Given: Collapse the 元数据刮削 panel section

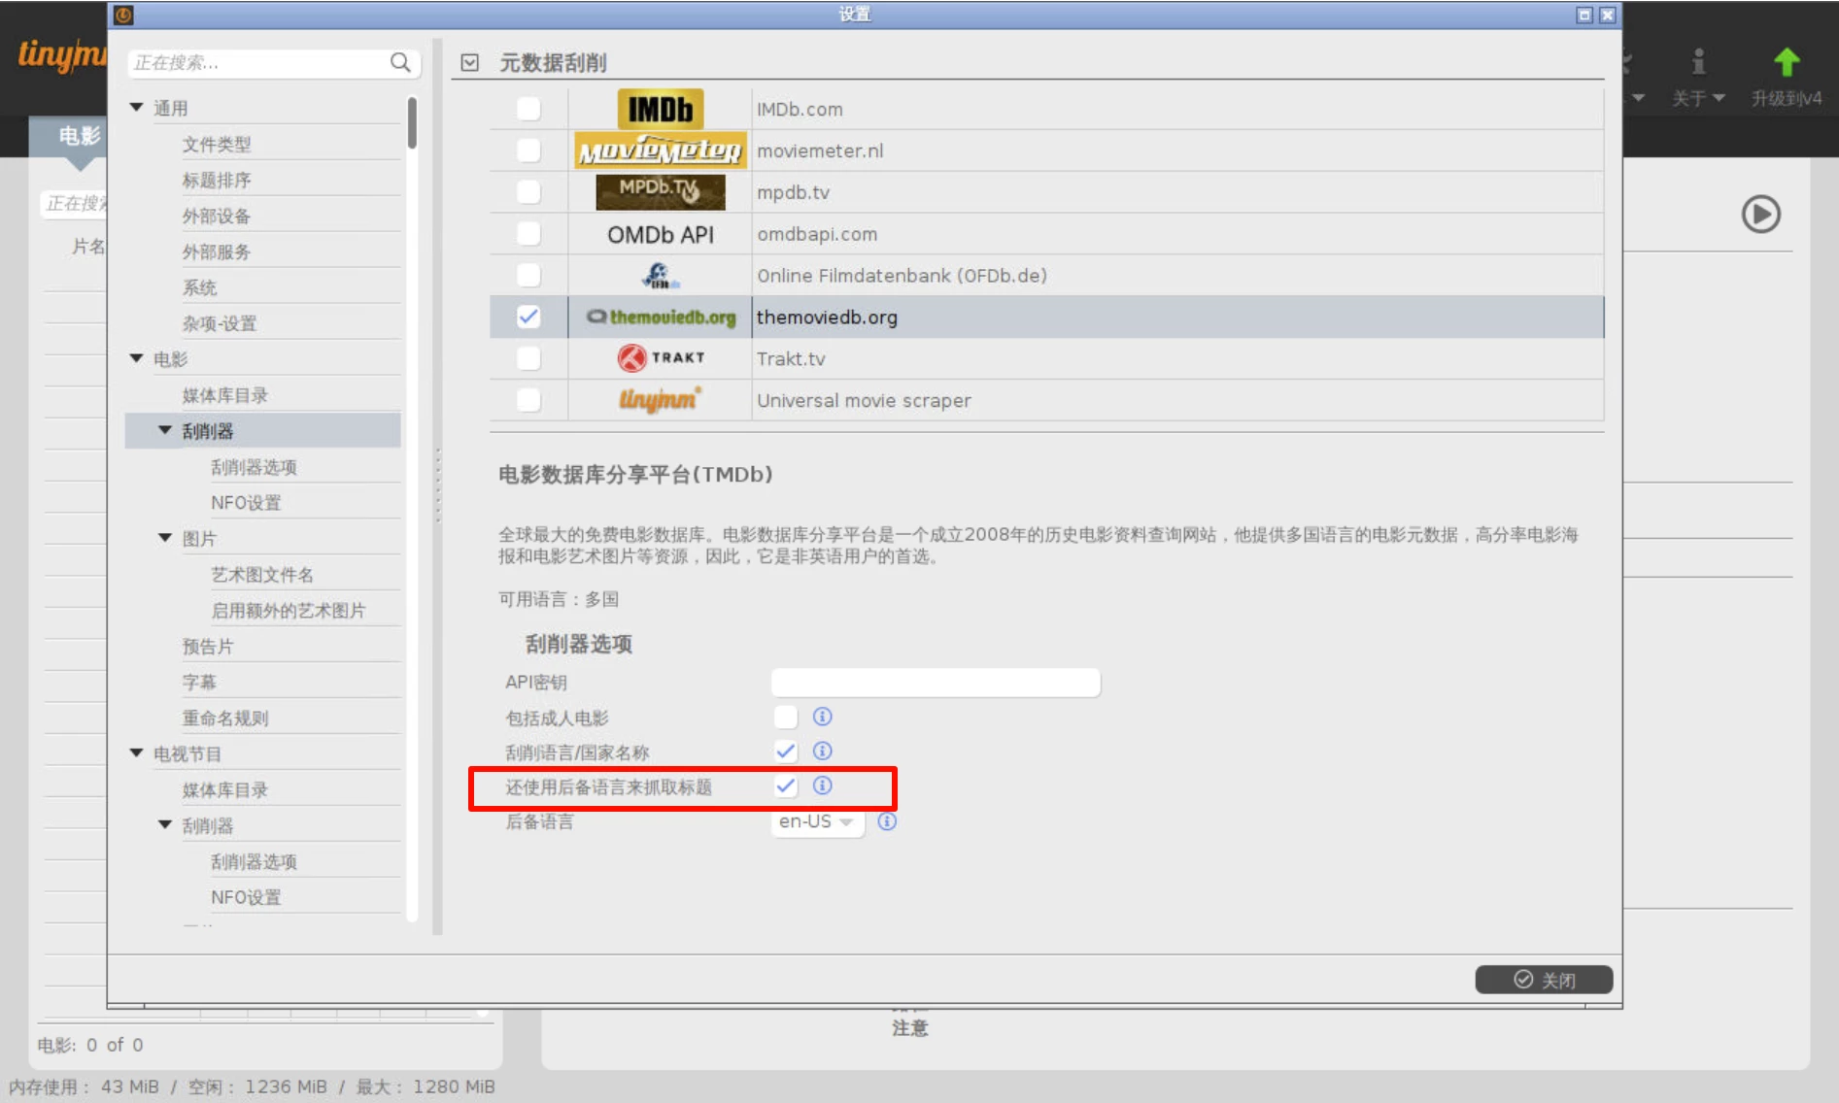Looking at the screenshot, I should [470, 63].
